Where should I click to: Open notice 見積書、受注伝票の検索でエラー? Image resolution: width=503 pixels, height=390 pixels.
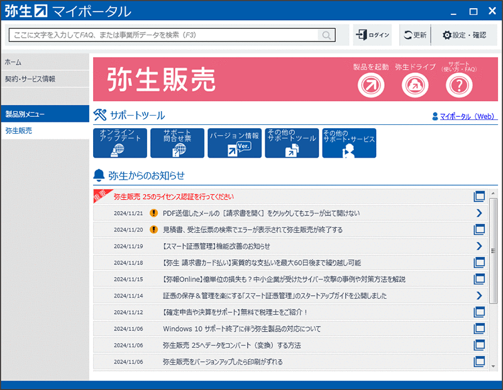[x=290, y=229]
